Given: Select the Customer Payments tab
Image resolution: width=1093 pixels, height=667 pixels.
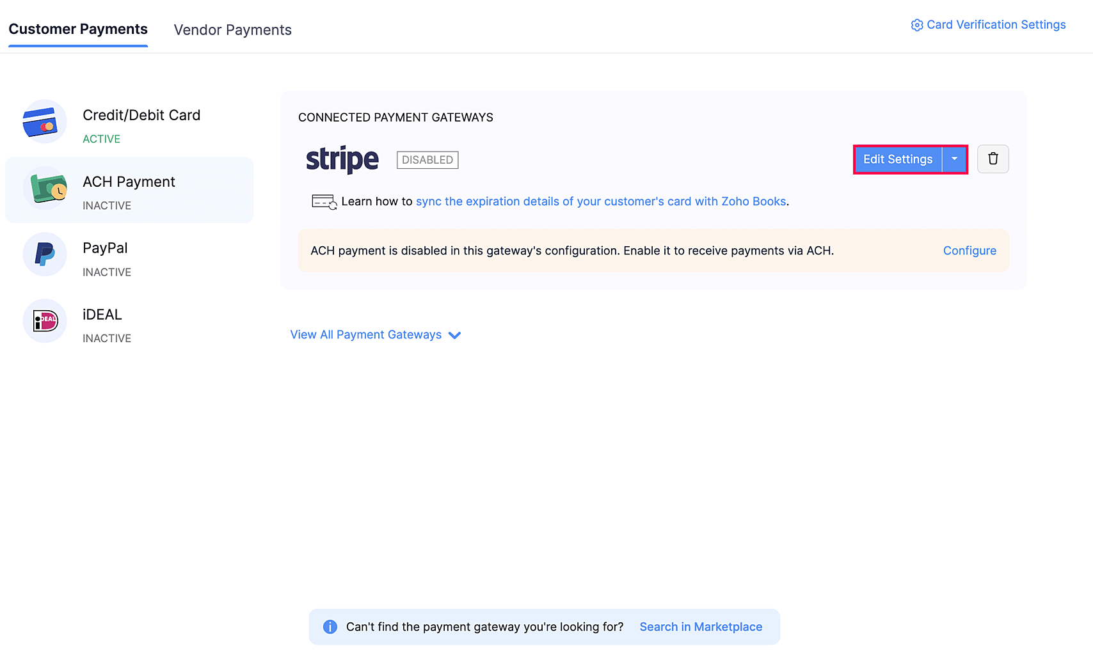Looking at the screenshot, I should [x=78, y=29].
